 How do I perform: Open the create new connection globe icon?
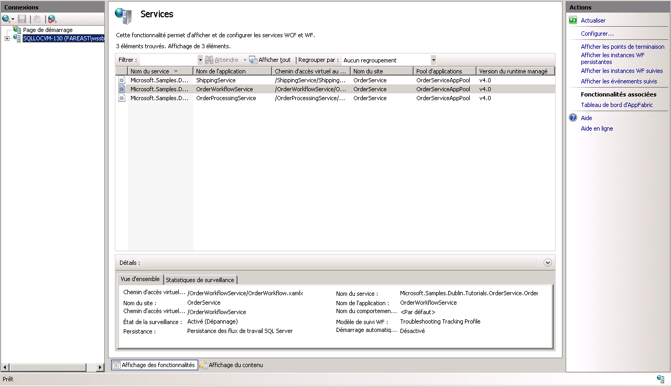[x=6, y=19]
